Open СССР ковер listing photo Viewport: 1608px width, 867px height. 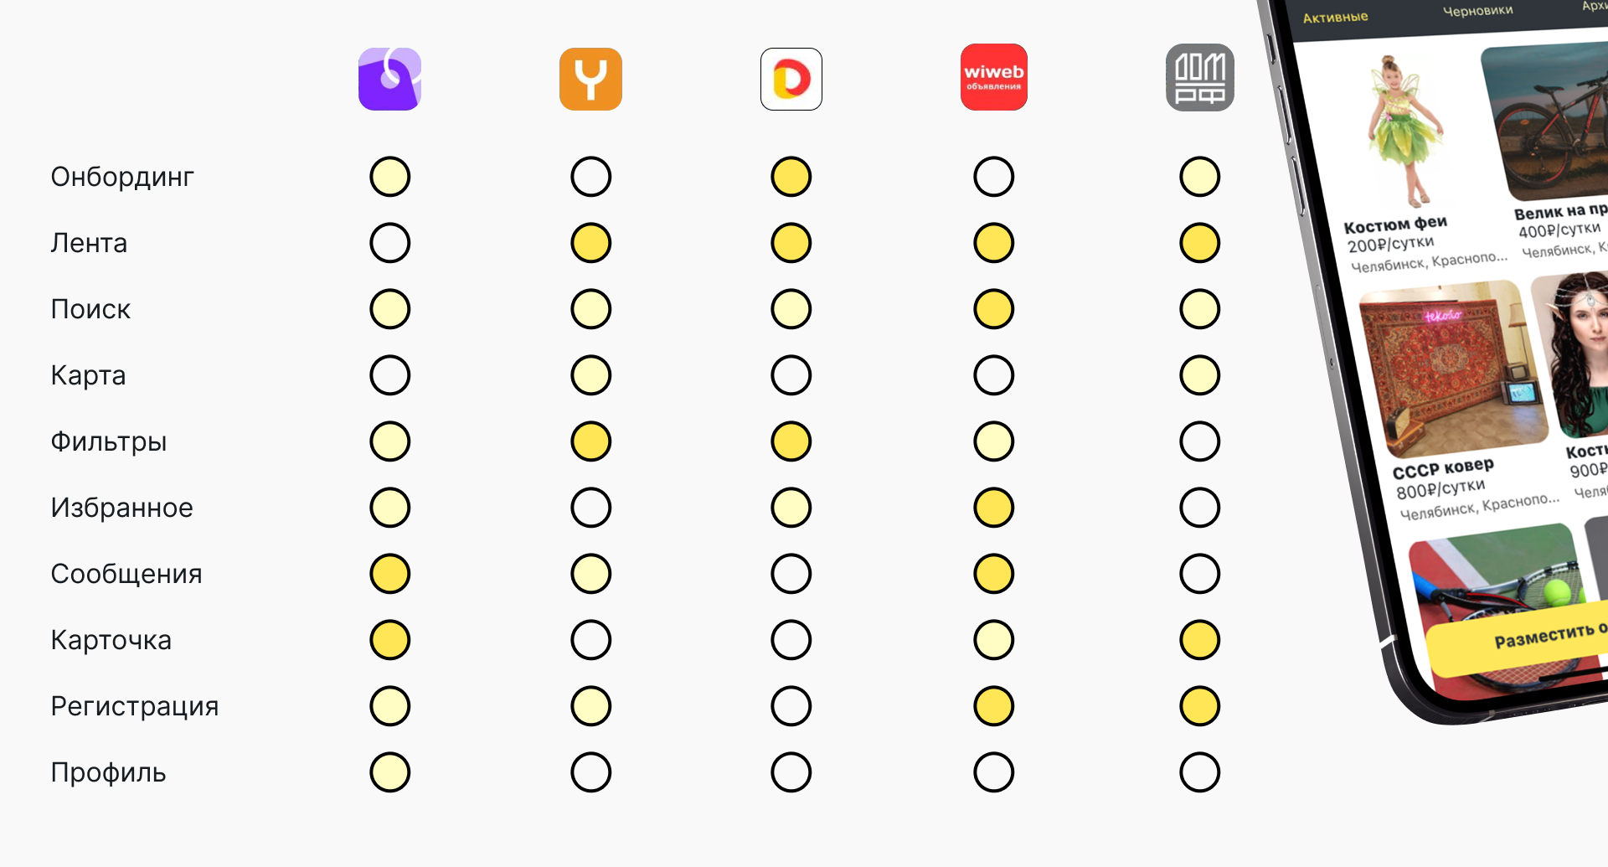point(1453,369)
